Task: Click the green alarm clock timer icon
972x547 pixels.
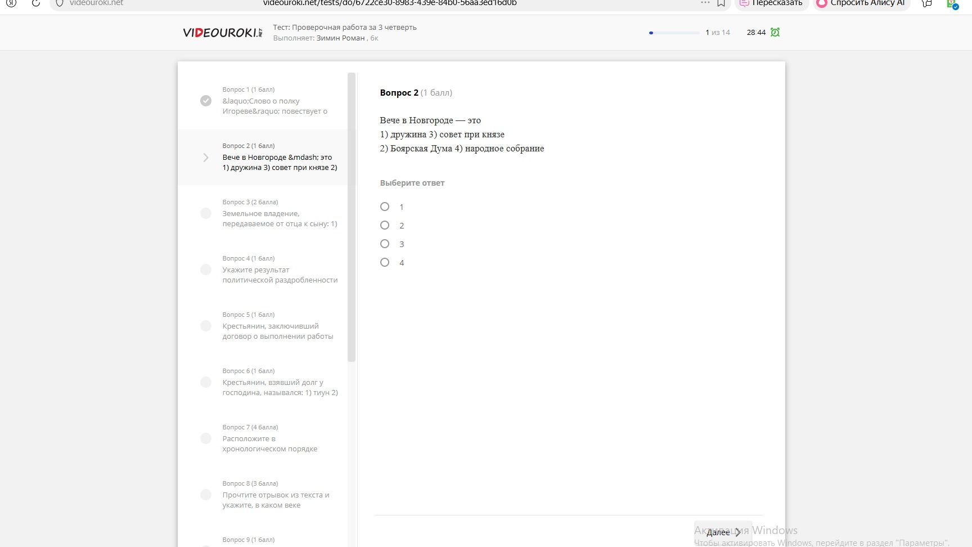Action: coord(775,32)
